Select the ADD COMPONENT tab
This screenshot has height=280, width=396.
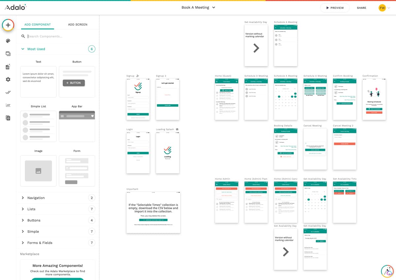click(38, 24)
